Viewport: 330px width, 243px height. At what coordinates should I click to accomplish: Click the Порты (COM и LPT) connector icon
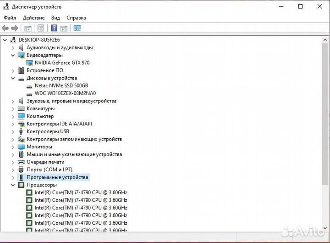tap(21, 170)
